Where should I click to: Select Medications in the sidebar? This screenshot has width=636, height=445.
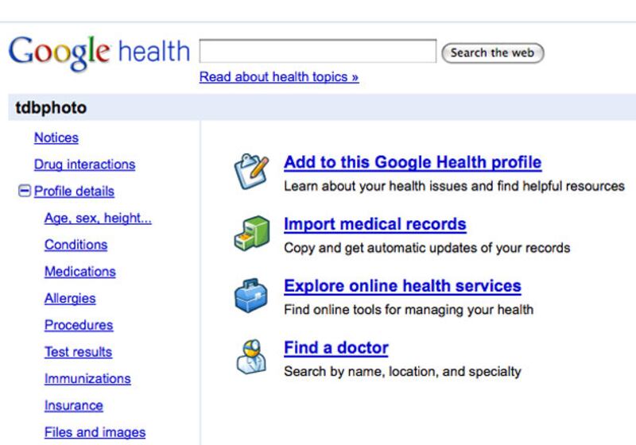[x=80, y=272]
